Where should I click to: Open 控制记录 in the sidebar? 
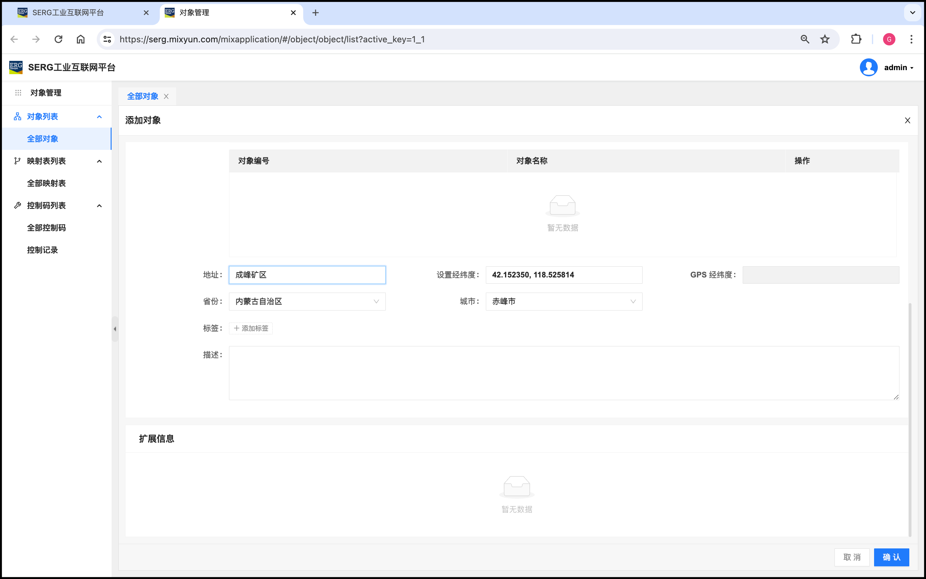43,250
